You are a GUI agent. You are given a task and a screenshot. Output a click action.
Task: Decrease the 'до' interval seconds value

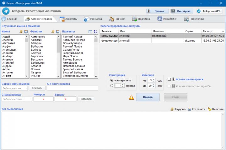click(153, 87)
